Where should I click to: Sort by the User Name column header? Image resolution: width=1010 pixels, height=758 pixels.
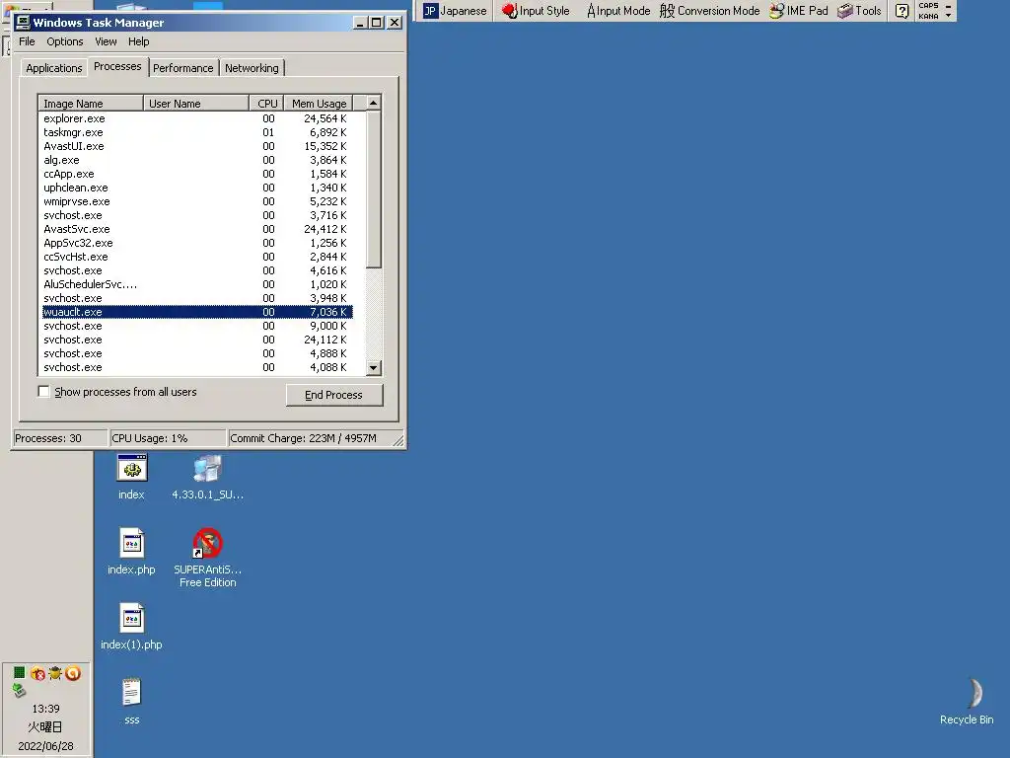coord(196,104)
